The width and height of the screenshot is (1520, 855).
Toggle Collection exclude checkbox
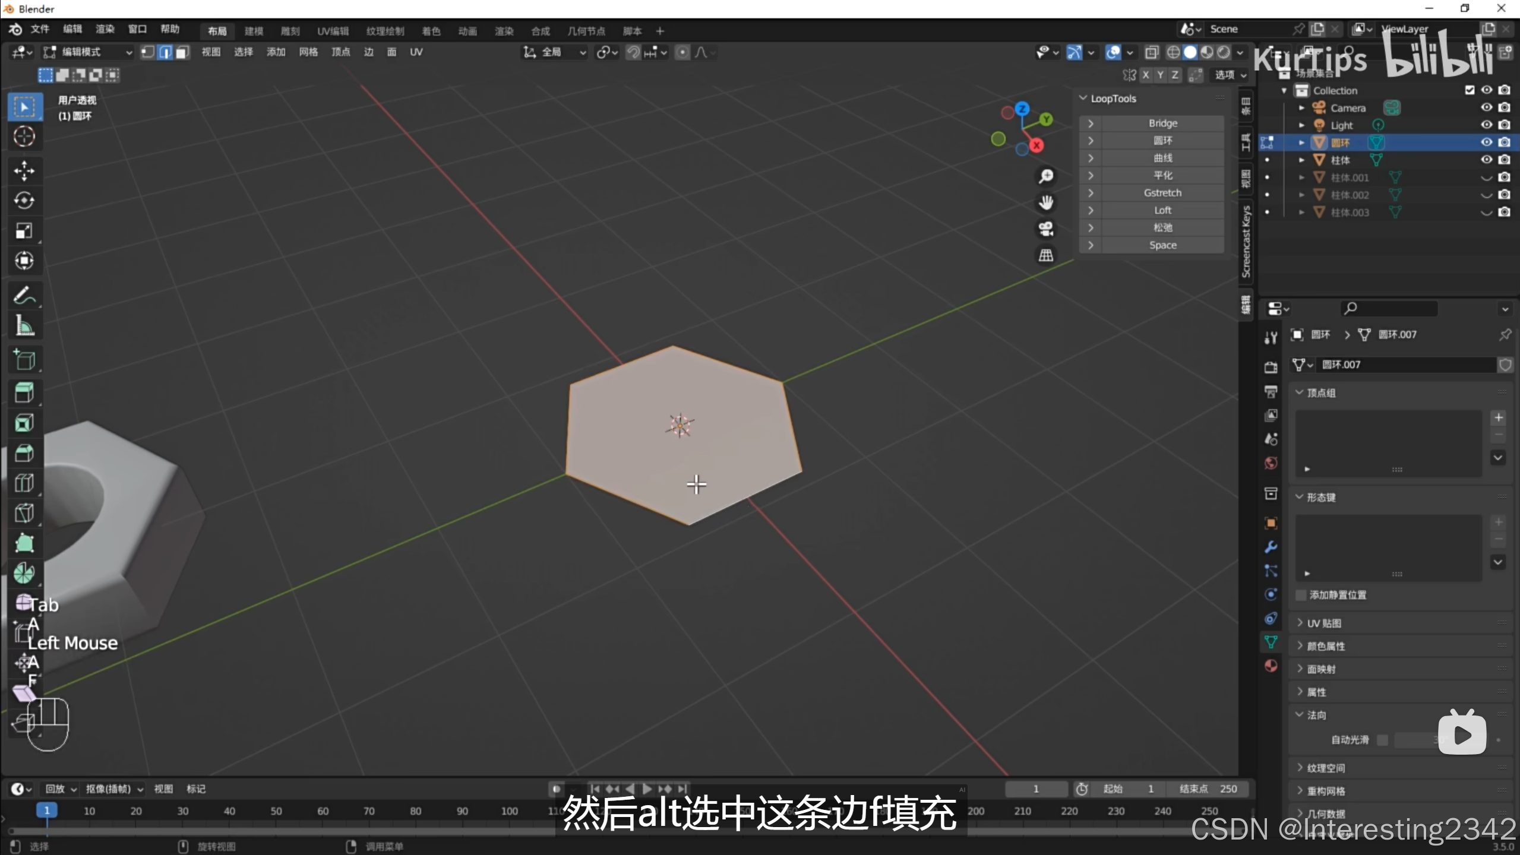click(x=1470, y=90)
